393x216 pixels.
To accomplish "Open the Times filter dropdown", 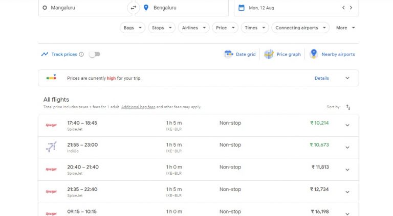I will coord(255,28).
